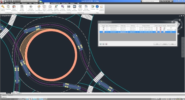Toggle Apron option for Movement 7
The image size is (185, 100).
pos(160,32)
